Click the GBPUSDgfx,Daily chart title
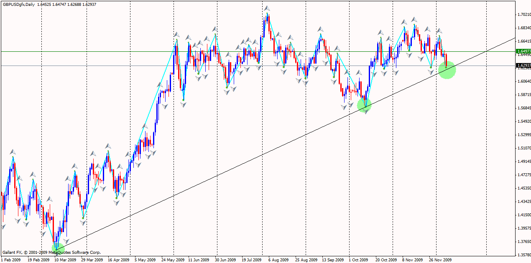The height and width of the screenshot is (263, 531). (19, 3)
